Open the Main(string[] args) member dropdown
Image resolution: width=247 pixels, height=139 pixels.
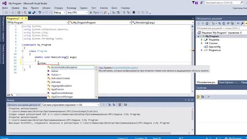[163, 22]
